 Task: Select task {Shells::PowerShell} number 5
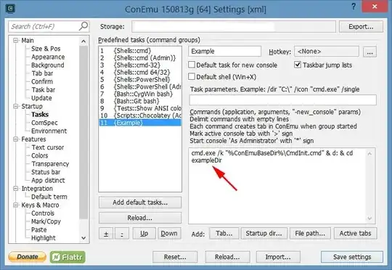[140, 80]
